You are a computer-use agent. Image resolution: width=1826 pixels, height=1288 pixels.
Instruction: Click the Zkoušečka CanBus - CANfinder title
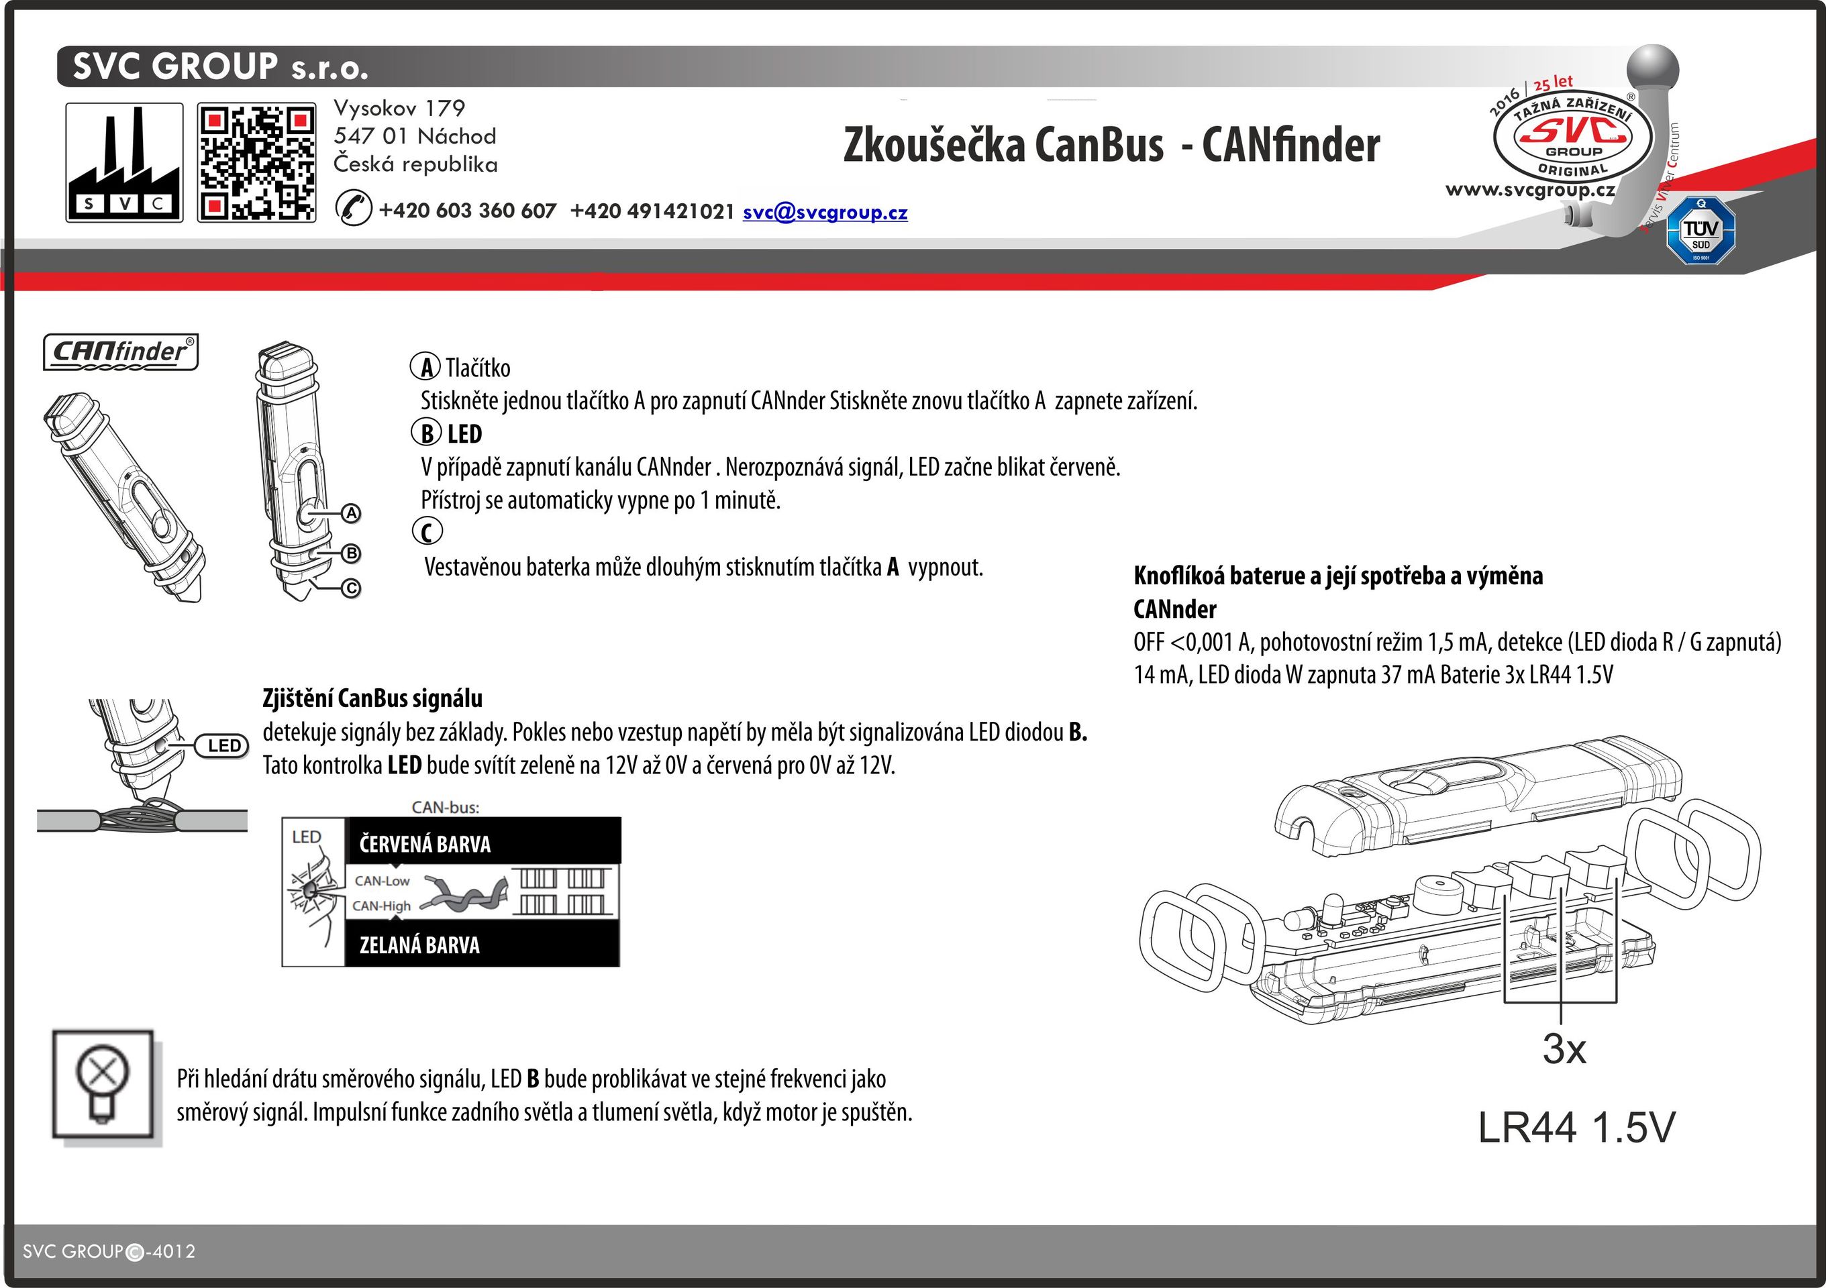click(x=1111, y=146)
